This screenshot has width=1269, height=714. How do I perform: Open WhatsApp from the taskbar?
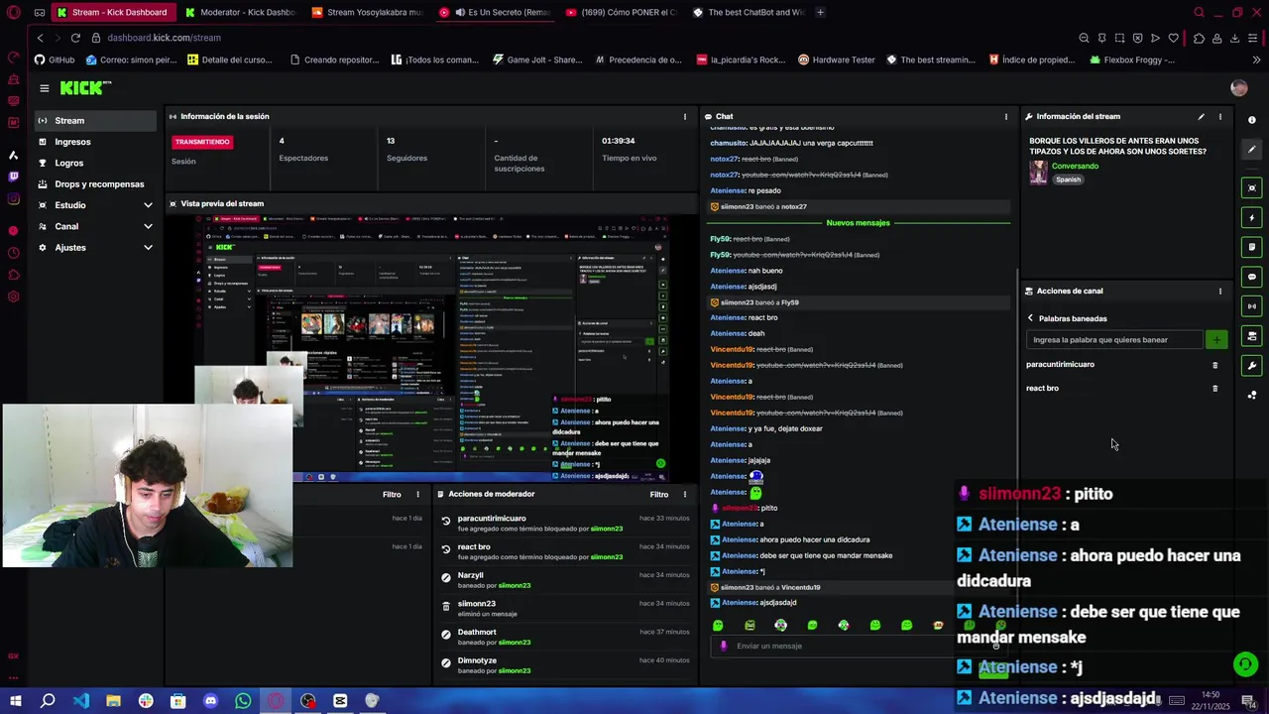(243, 701)
